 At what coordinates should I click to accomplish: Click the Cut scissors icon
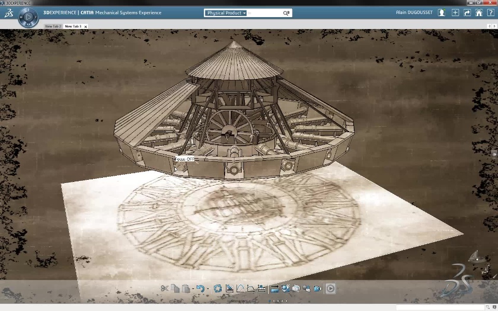(x=164, y=288)
